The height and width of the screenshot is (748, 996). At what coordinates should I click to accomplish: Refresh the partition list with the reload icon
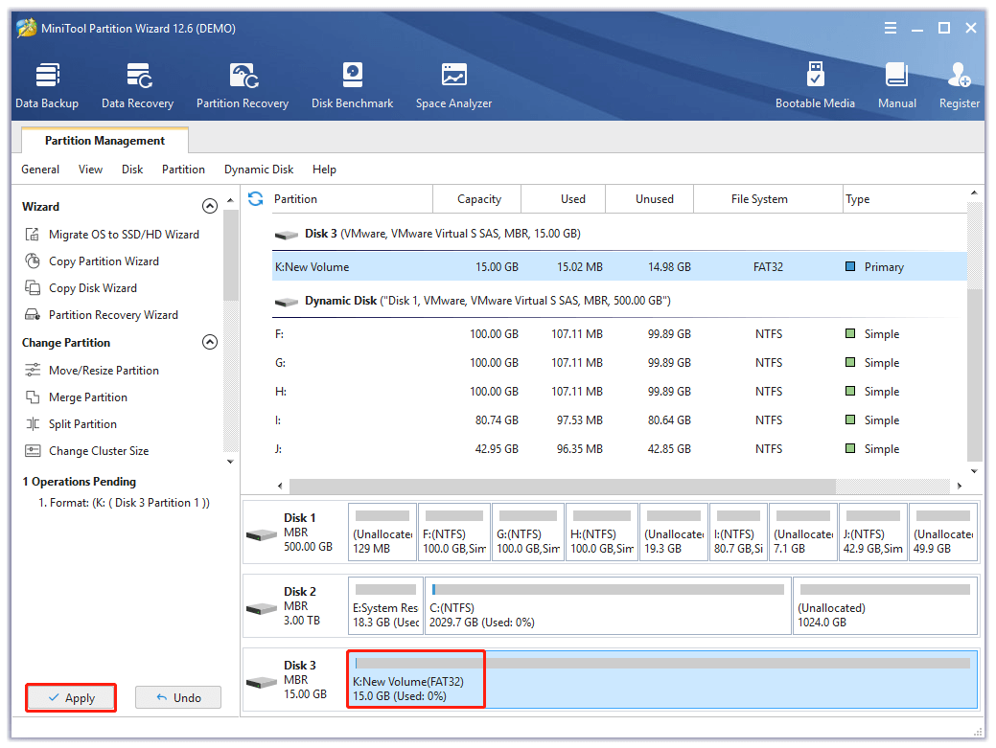point(255,198)
